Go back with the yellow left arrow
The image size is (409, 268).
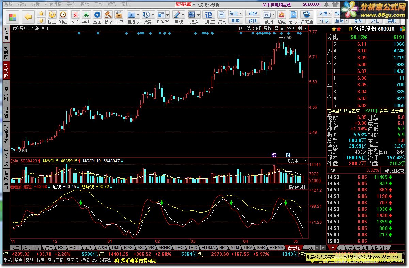coord(28,17)
